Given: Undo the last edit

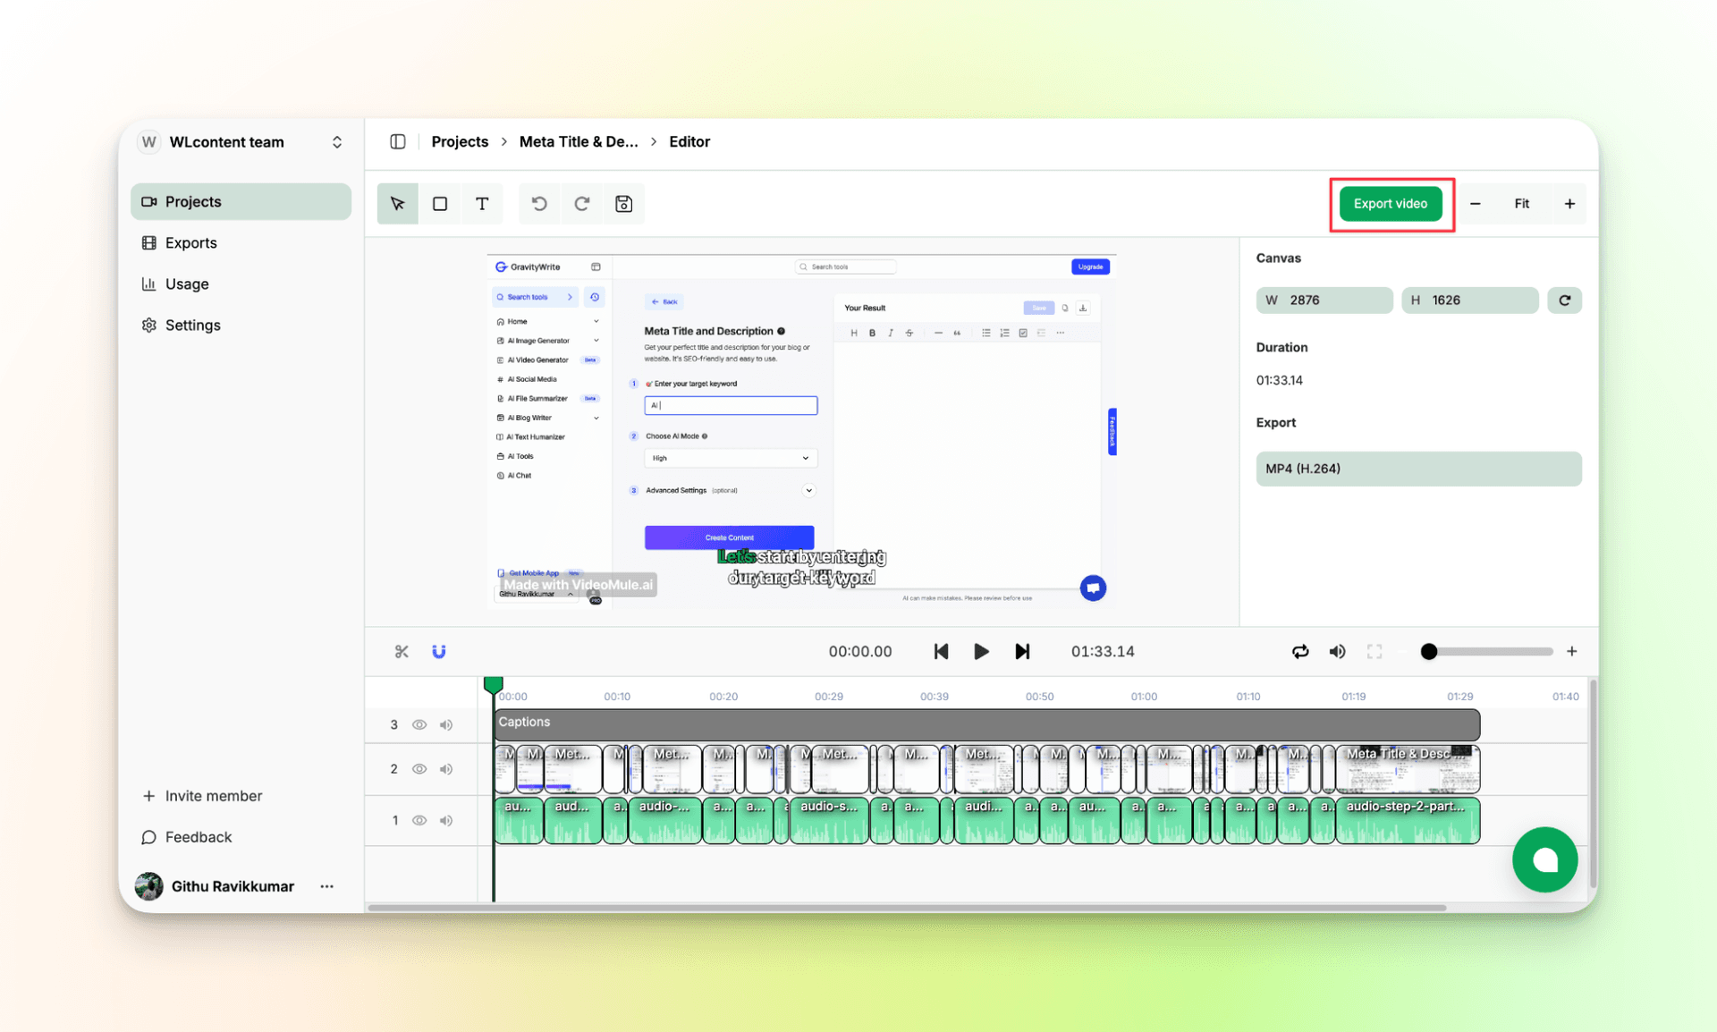Looking at the screenshot, I should tap(539, 203).
